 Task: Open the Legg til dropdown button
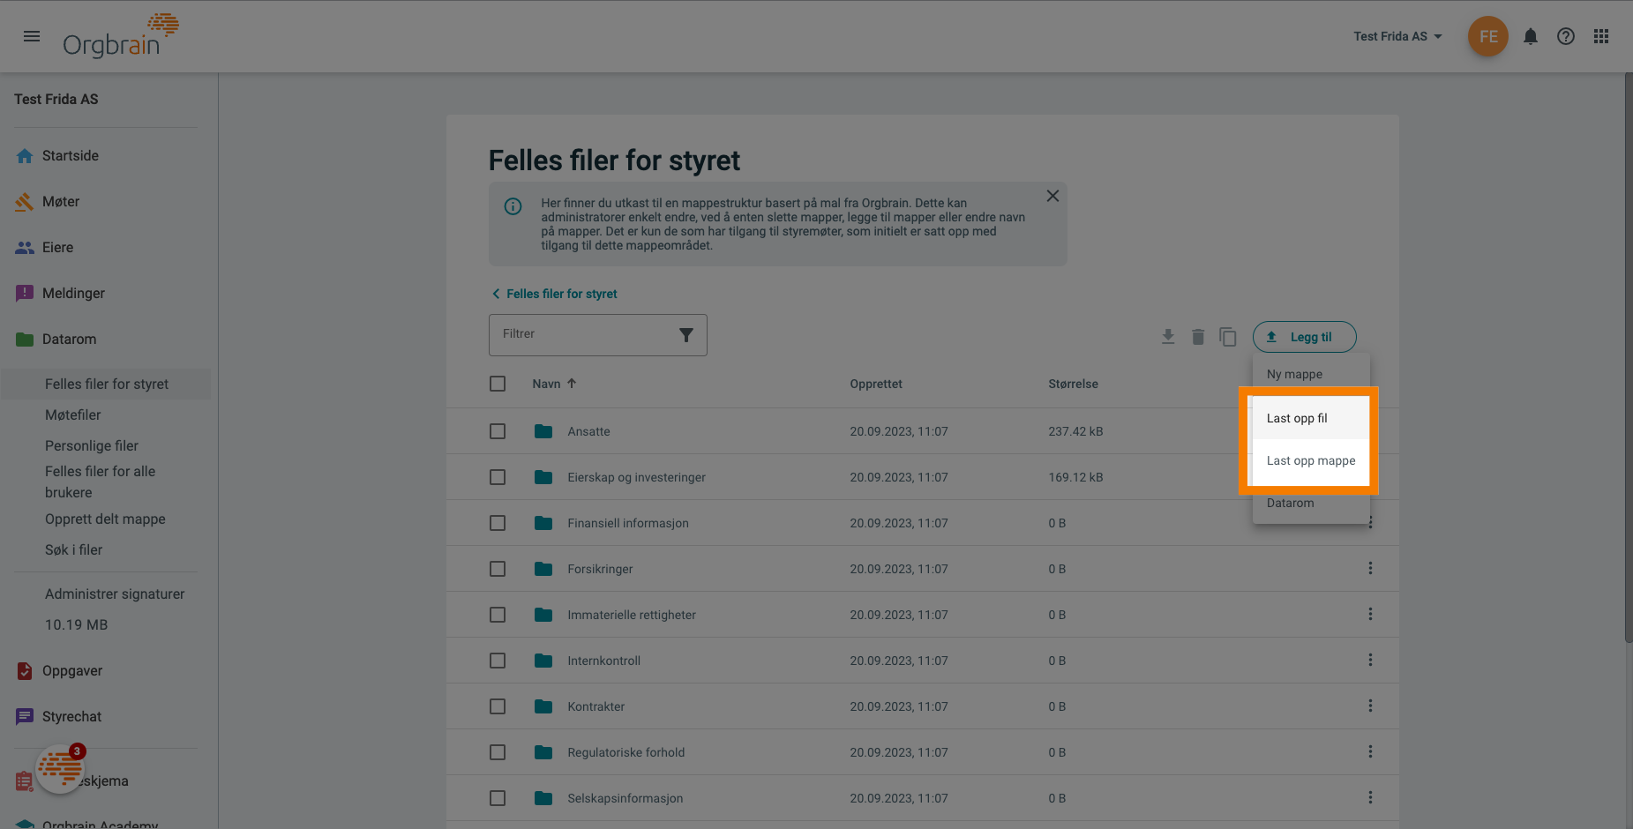1304,337
